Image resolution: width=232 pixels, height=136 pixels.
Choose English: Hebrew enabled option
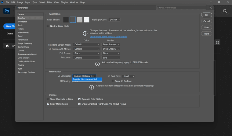87,79
